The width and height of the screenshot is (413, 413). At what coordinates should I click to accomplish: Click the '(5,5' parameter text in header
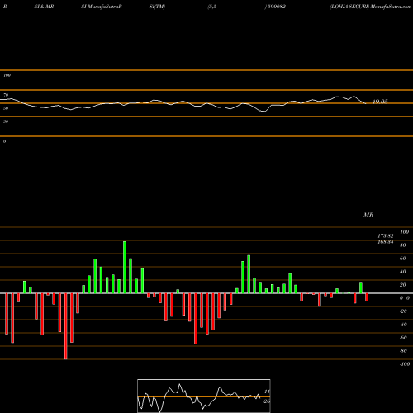[x=212, y=7]
